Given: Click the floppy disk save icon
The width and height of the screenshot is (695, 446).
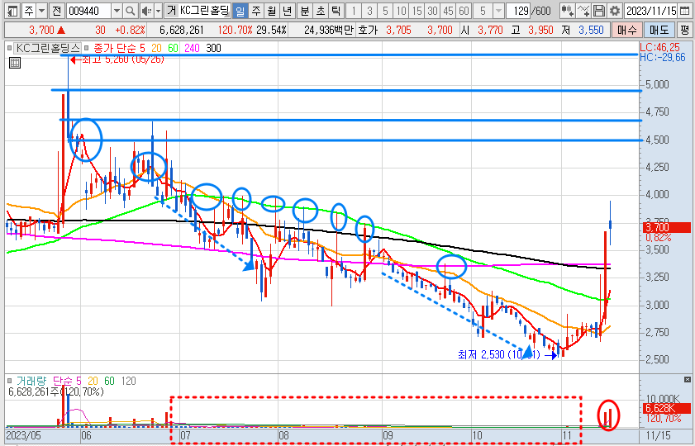Looking at the screenshot, I should pos(599,11).
